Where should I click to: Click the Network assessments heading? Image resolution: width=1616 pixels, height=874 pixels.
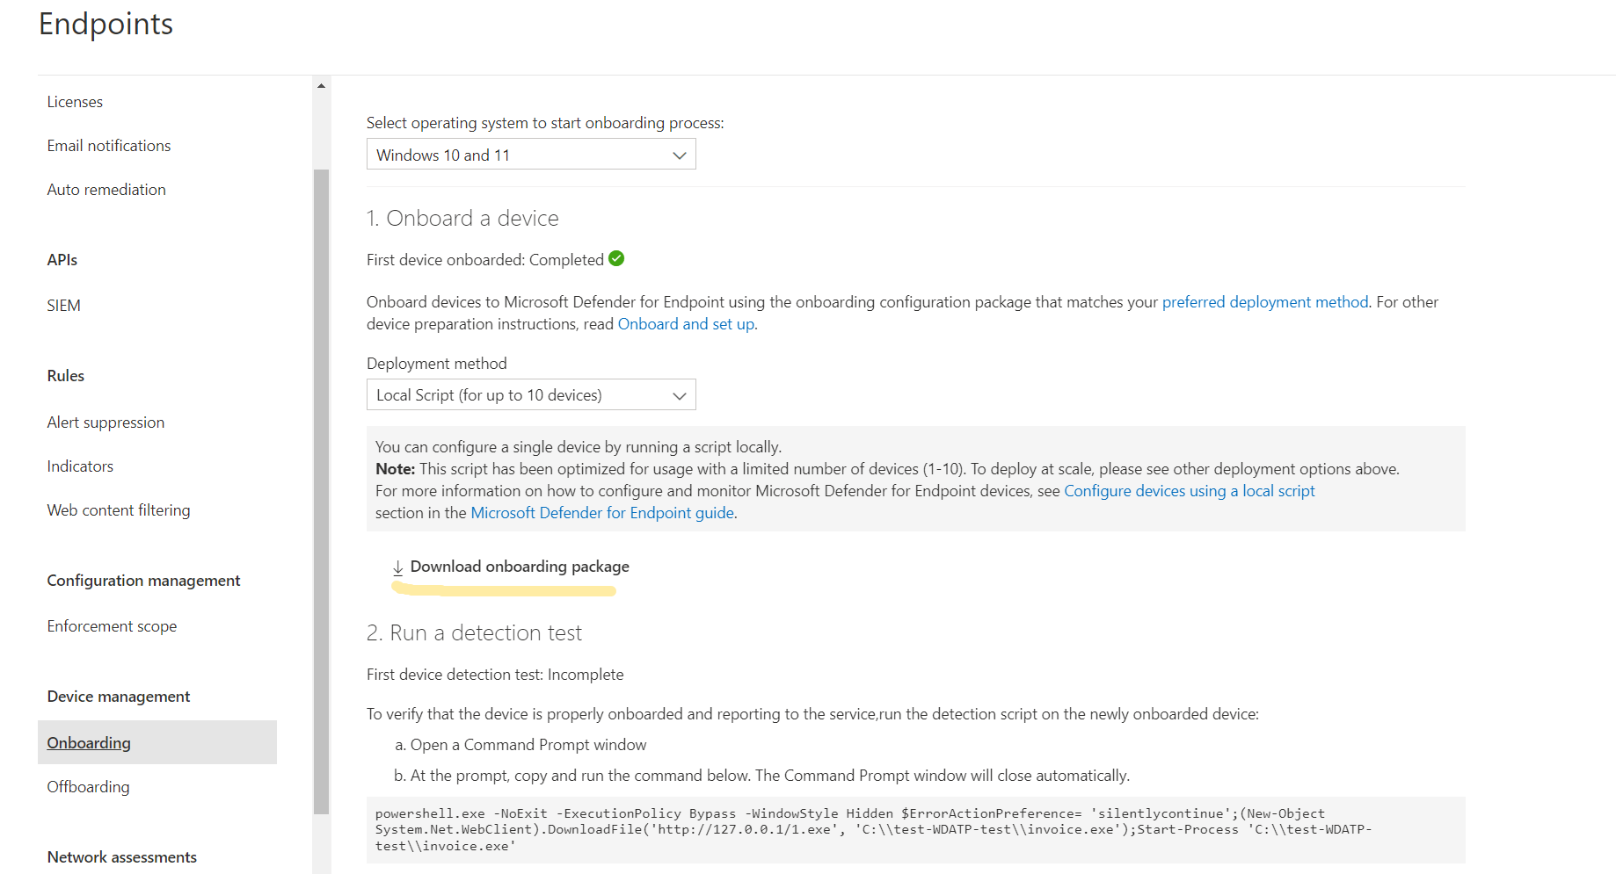[x=122, y=857]
